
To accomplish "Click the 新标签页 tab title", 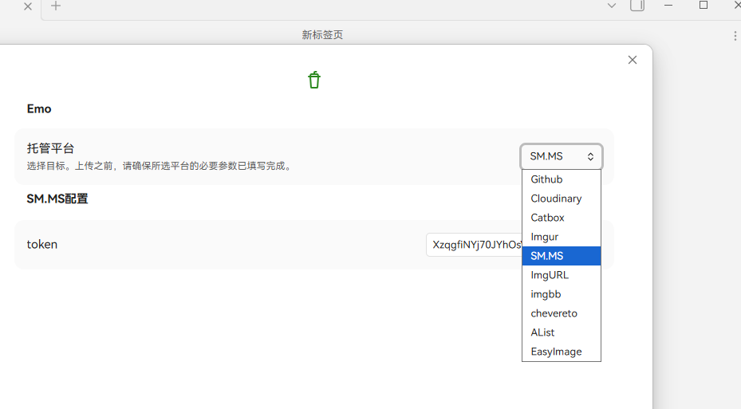I will point(322,35).
